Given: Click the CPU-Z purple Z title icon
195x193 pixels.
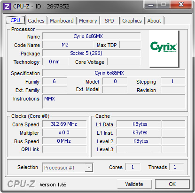Looking at the screenshot, I should (7, 7).
